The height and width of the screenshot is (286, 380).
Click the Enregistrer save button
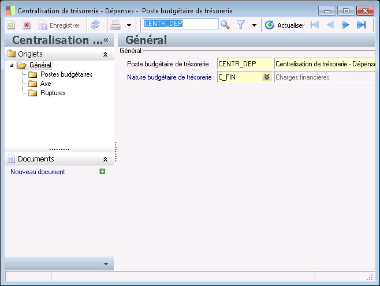pyautogui.click(x=59, y=25)
